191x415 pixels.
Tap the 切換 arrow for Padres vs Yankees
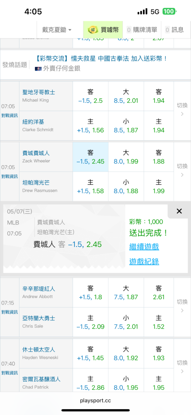(x=182, y=110)
